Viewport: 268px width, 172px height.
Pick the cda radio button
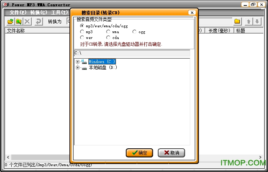(x=108, y=38)
